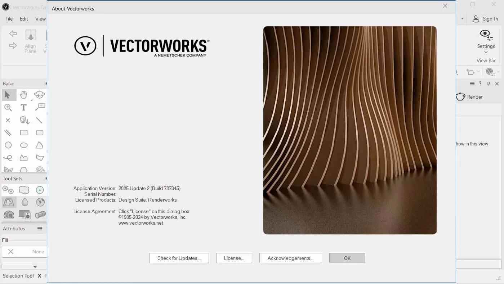Open the Basic palette options menu
The width and height of the screenshot is (504, 284).
pyautogui.click(x=46, y=84)
